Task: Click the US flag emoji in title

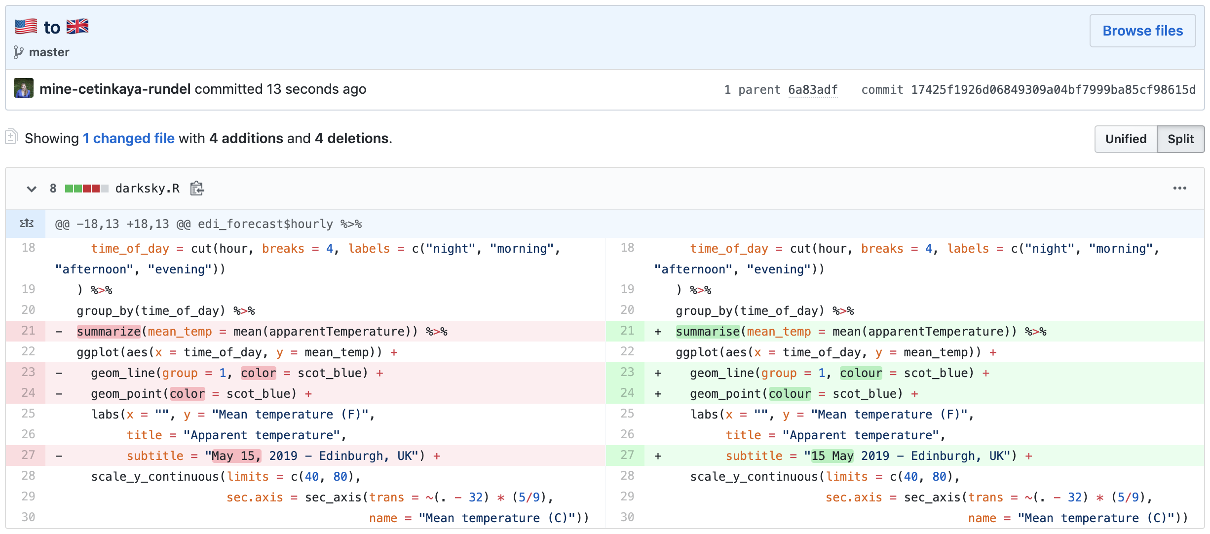Action: tap(26, 27)
